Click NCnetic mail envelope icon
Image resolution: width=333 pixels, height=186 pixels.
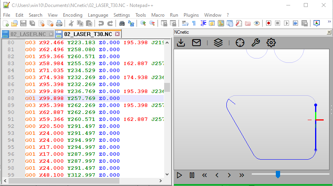(x=196, y=43)
